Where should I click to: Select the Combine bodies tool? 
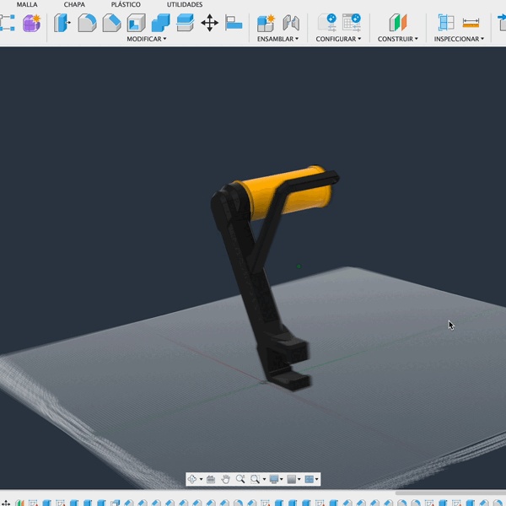point(161,23)
